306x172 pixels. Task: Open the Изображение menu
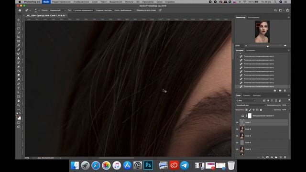pyautogui.click(x=81, y=2)
